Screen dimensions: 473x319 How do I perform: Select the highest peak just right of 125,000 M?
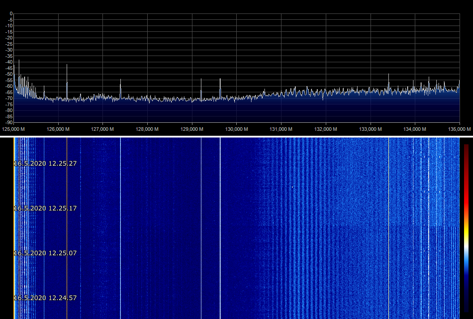pyautogui.click(x=19, y=61)
